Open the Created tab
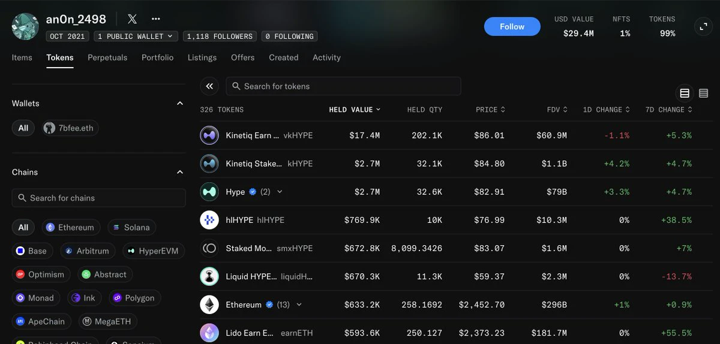This screenshot has height=344, width=720. coord(284,58)
